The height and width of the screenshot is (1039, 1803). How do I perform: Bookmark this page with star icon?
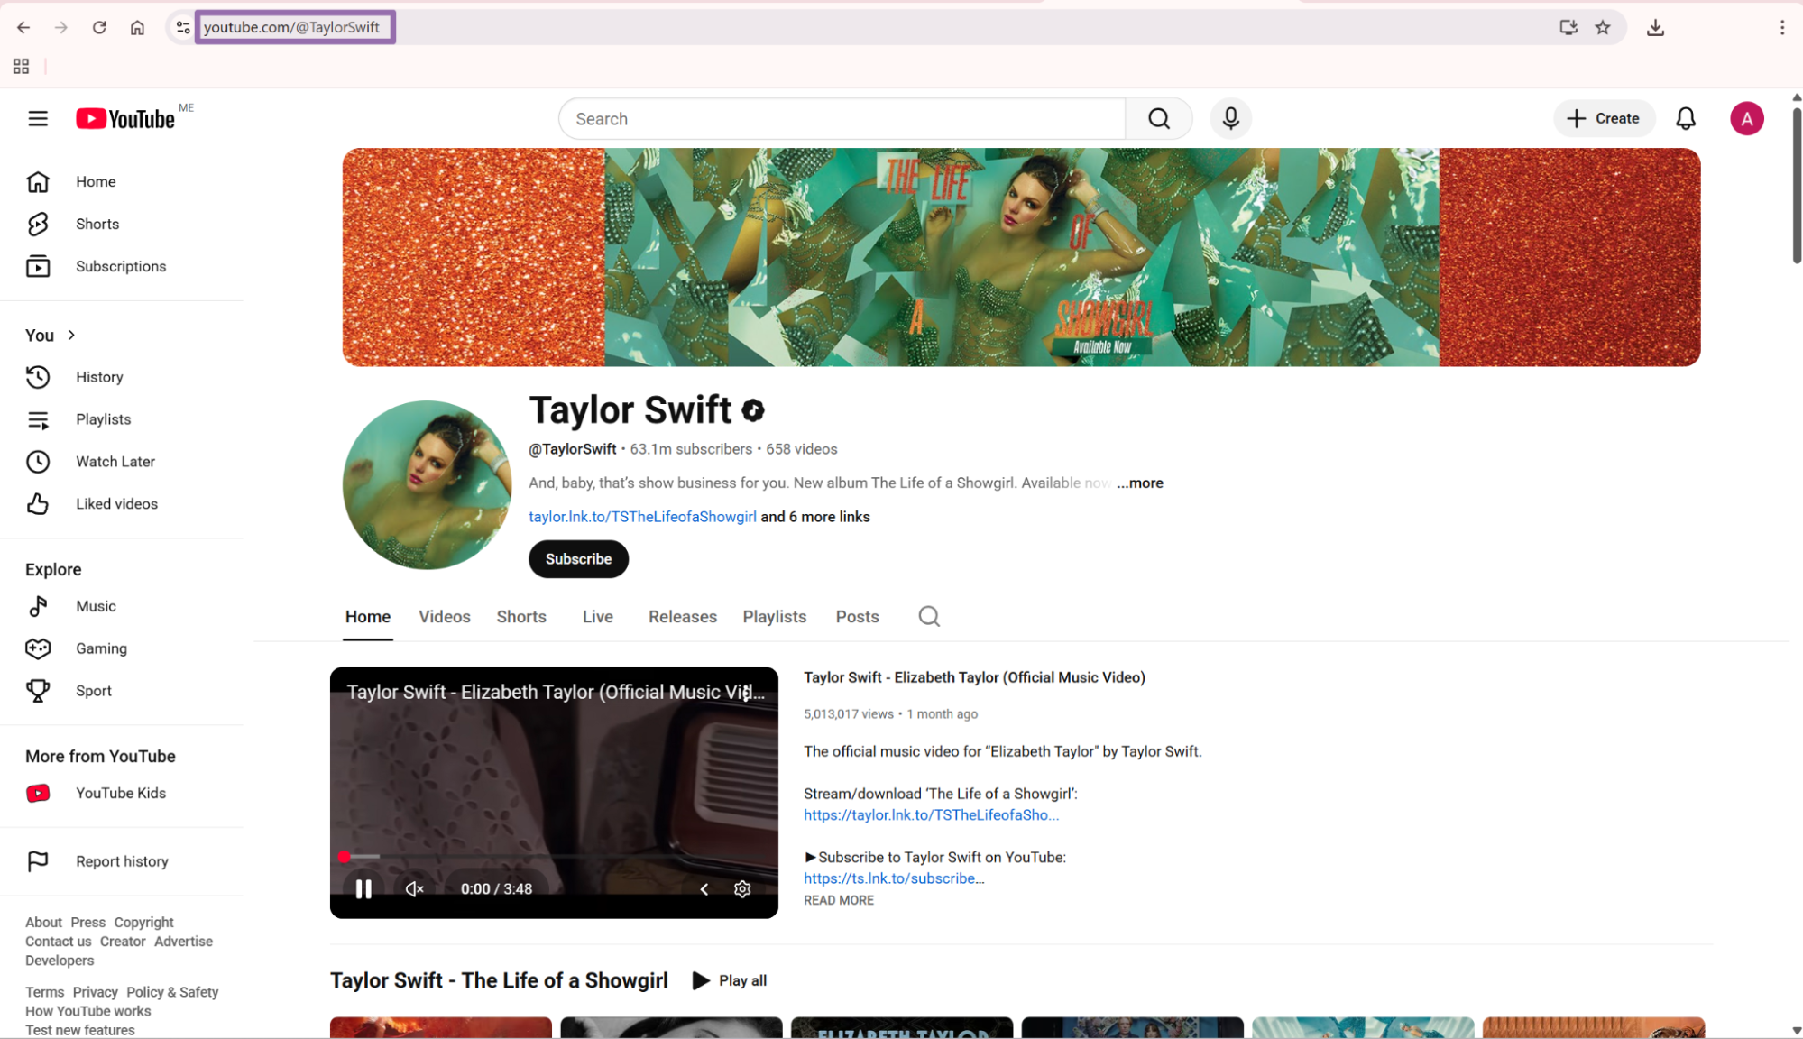point(1602,28)
